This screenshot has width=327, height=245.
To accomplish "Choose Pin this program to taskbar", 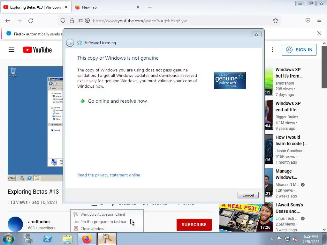I will (x=107, y=222).
